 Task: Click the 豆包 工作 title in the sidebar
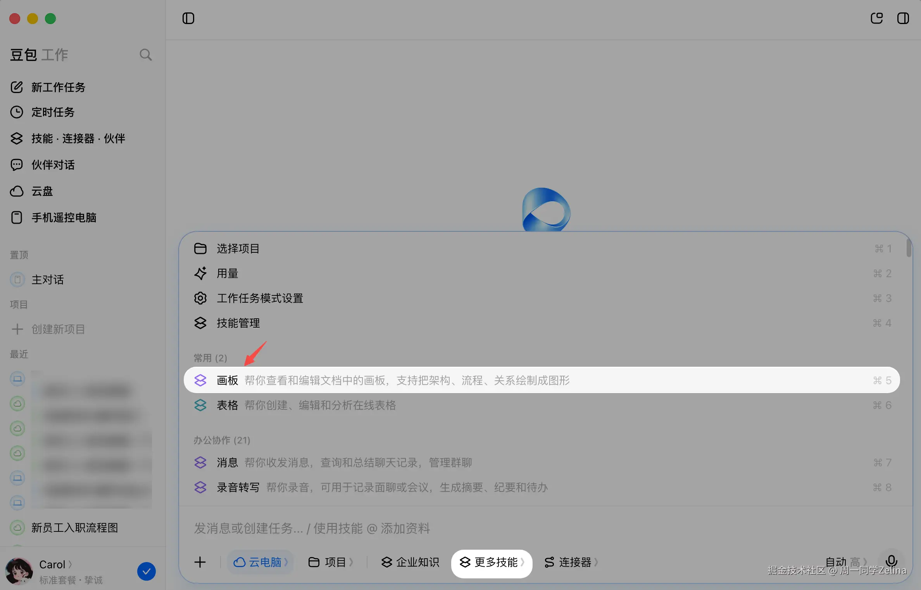pyautogui.click(x=39, y=55)
